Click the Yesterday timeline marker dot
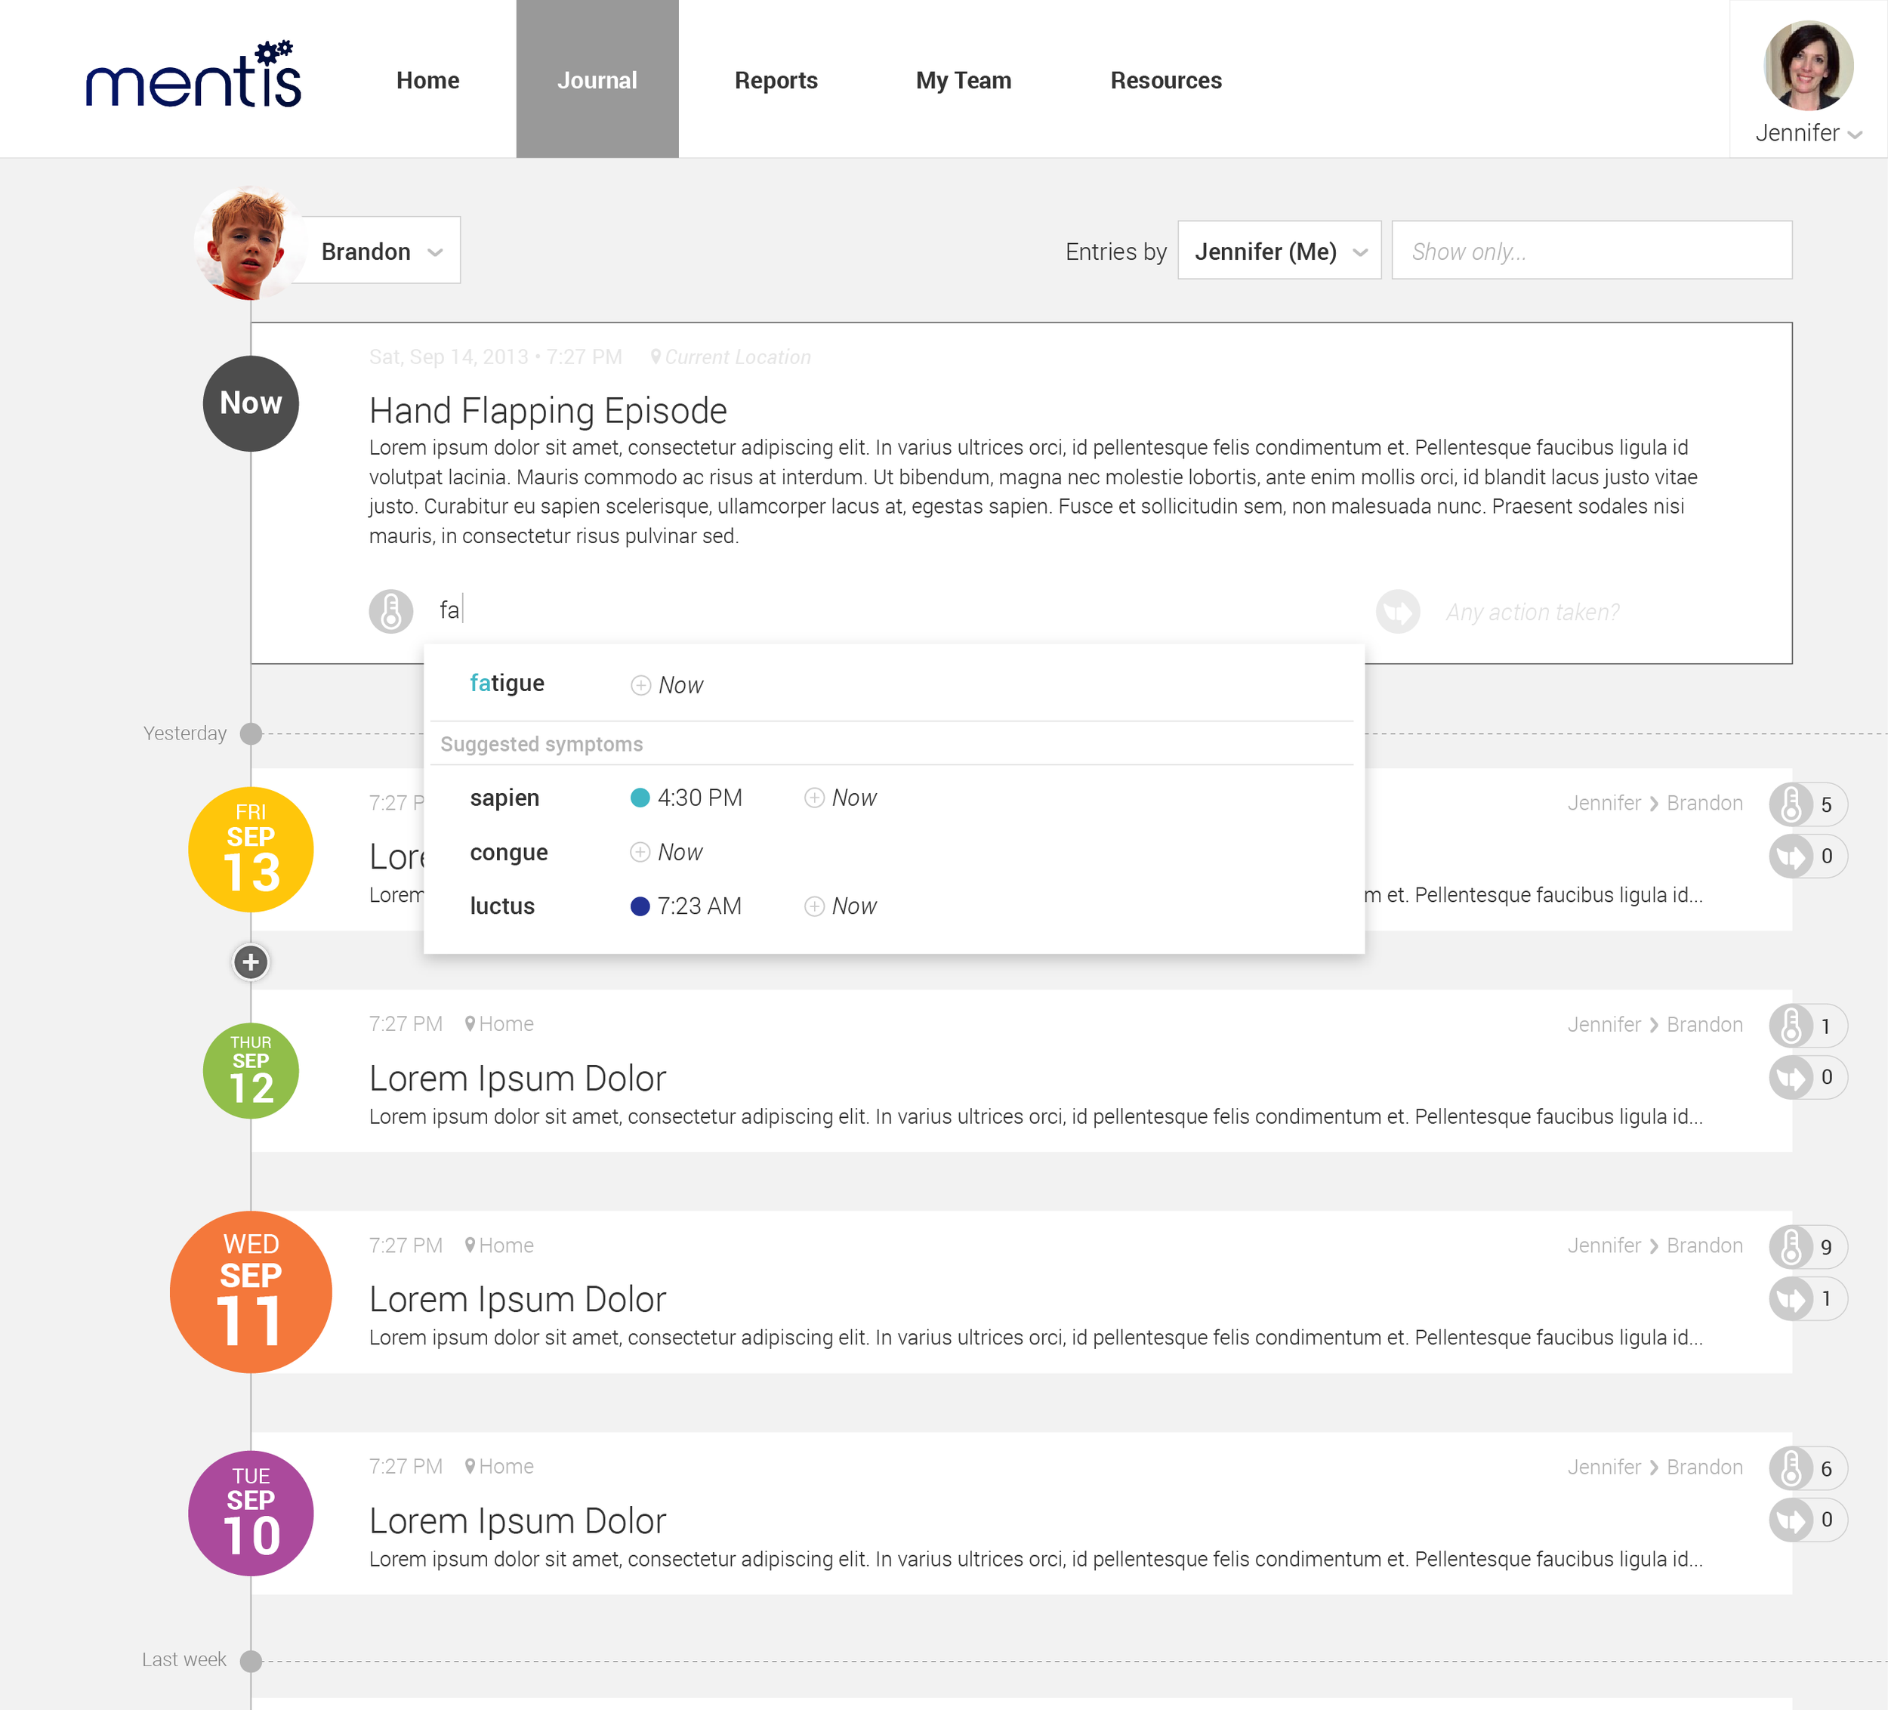 (x=250, y=733)
